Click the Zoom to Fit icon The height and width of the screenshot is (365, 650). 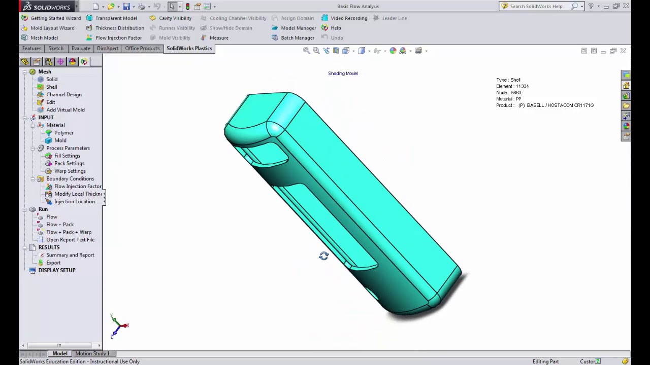(x=306, y=51)
